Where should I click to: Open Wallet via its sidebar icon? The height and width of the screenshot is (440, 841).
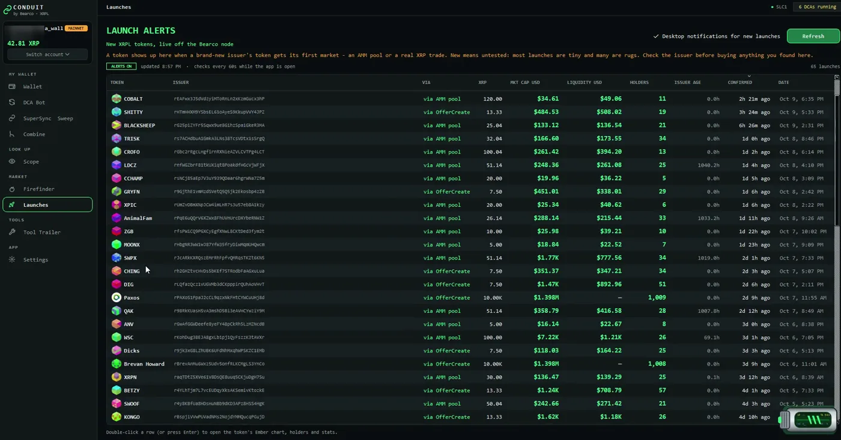pos(12,86)
